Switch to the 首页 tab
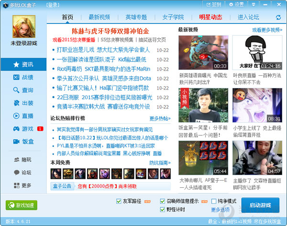Viewport: 287px width, 226px height. 67,17
